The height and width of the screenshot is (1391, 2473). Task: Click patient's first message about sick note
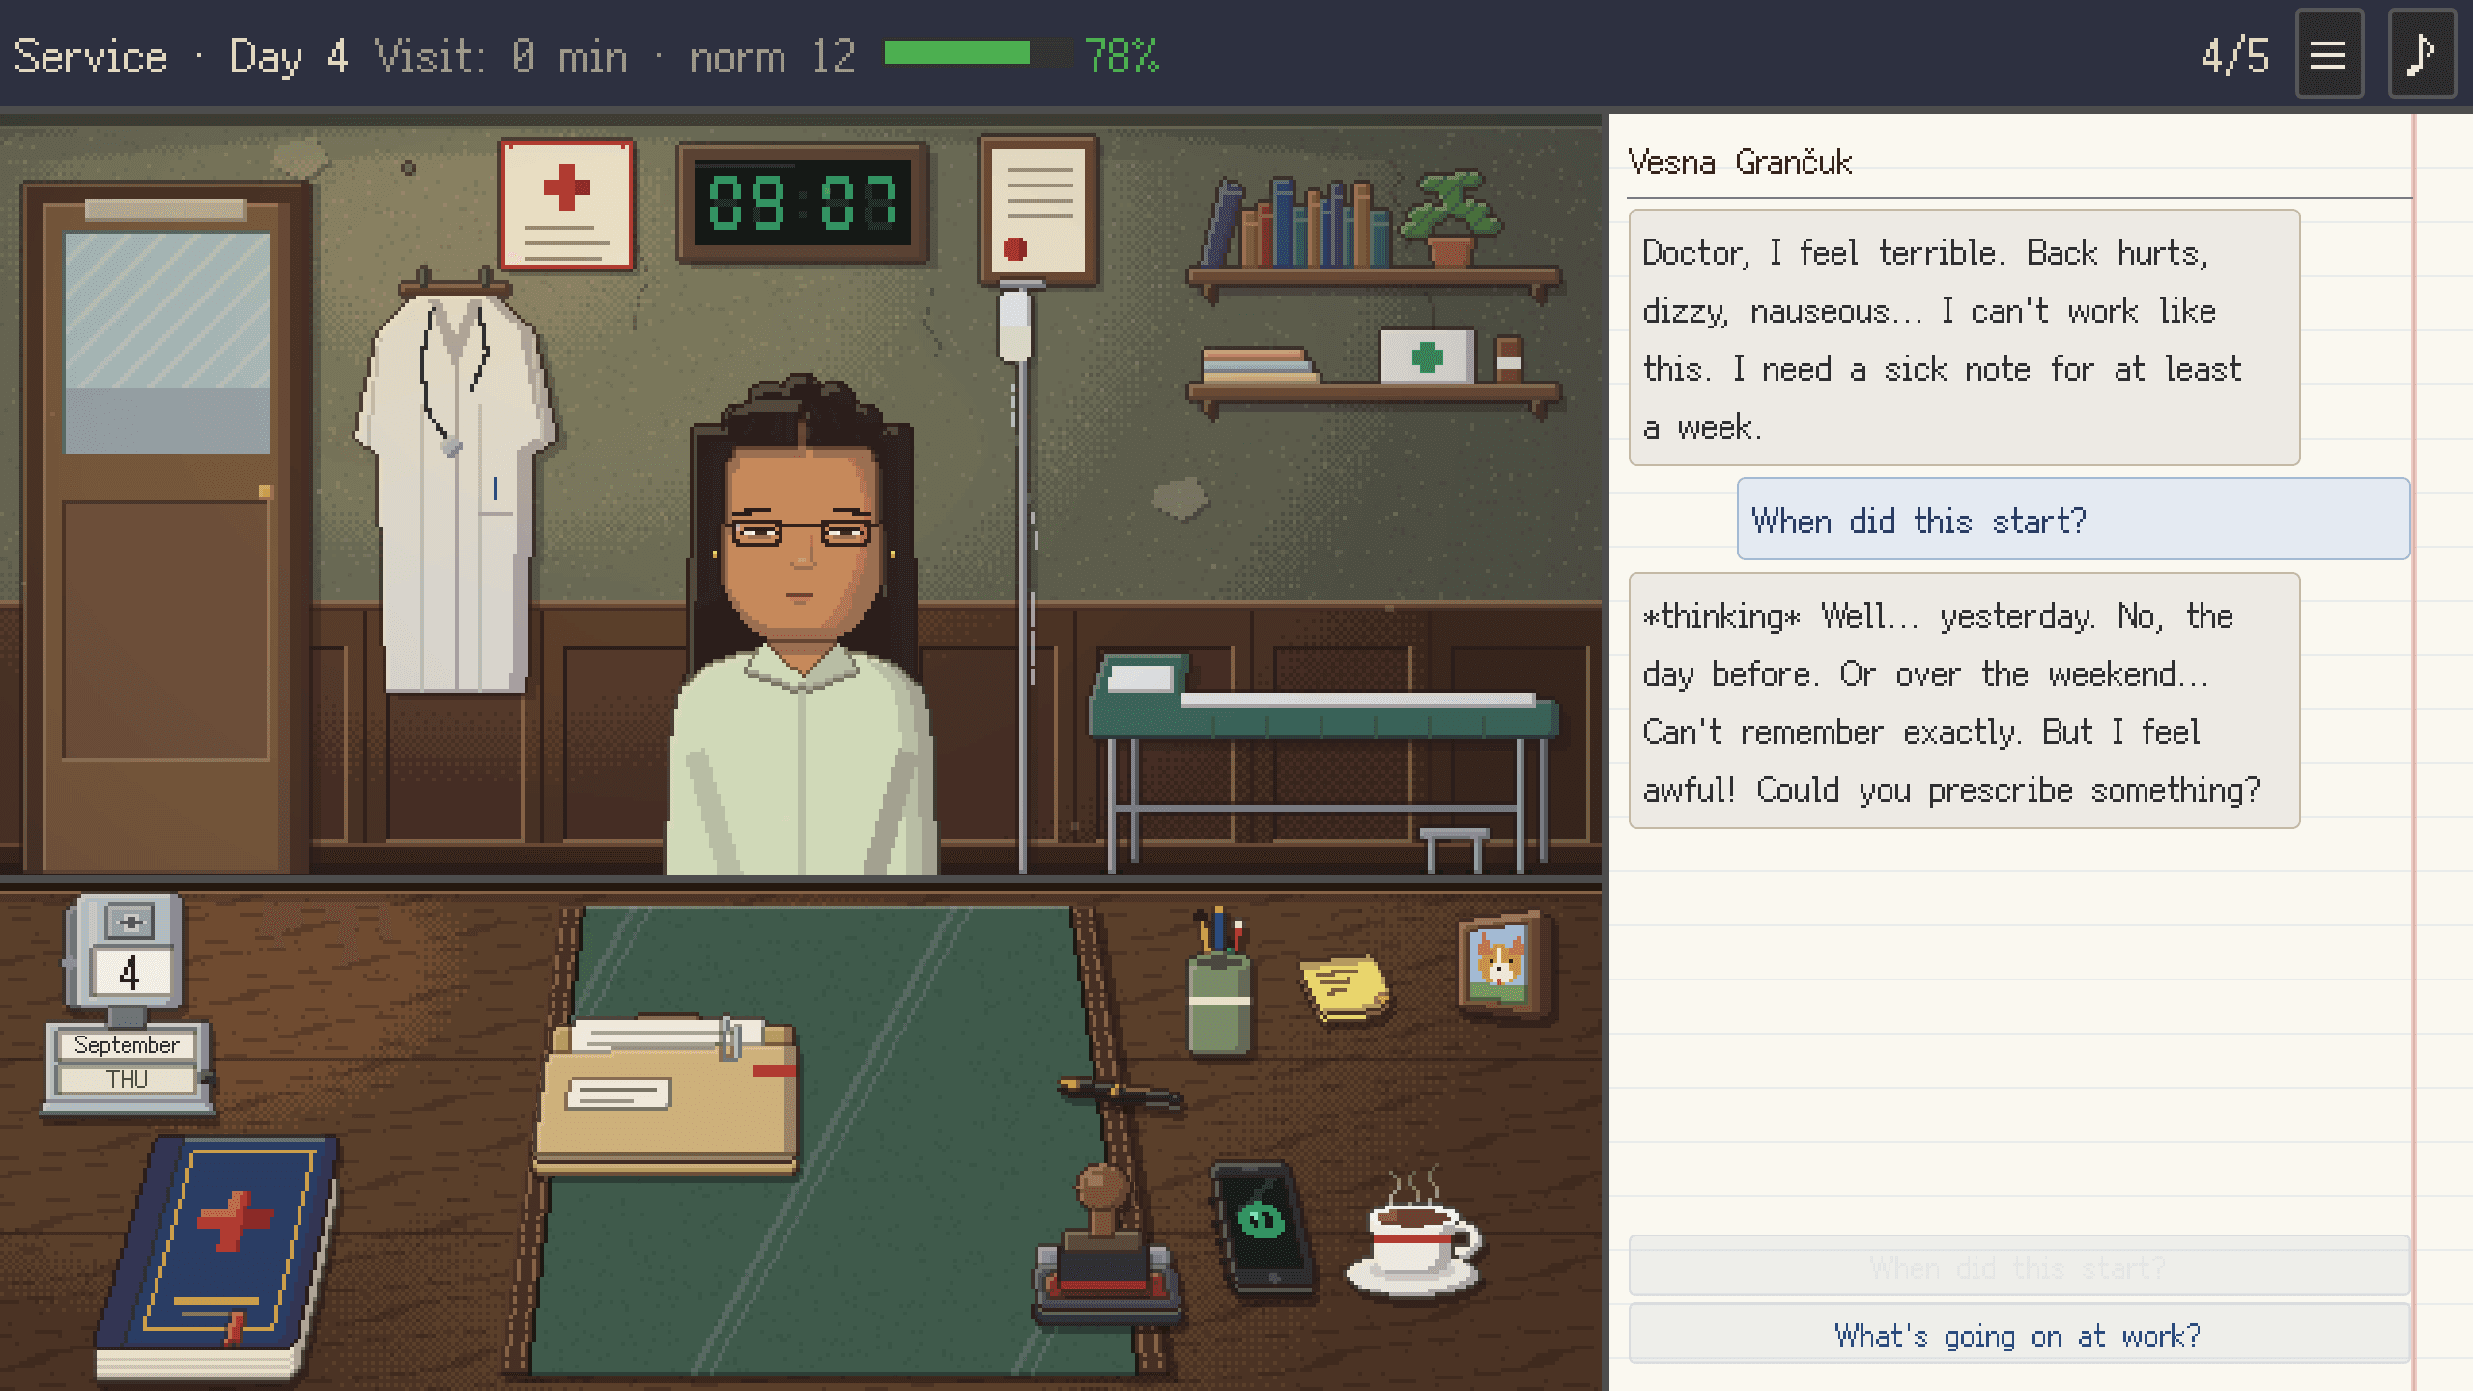click(1964, 338)
